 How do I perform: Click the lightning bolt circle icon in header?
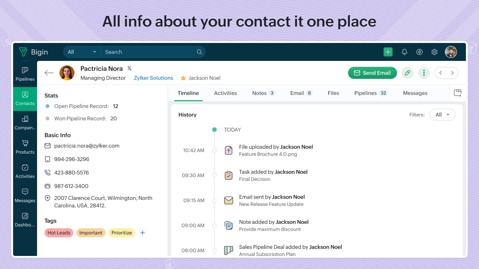click(x=419, y=52)
